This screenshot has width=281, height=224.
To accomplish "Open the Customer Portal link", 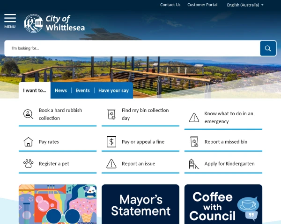I will (202, 5).
